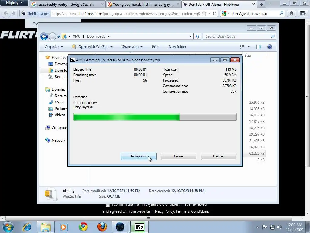The image size is (310, 233).
Task: Switch to the Flirt4Free tab
Action: click(219, 4)
